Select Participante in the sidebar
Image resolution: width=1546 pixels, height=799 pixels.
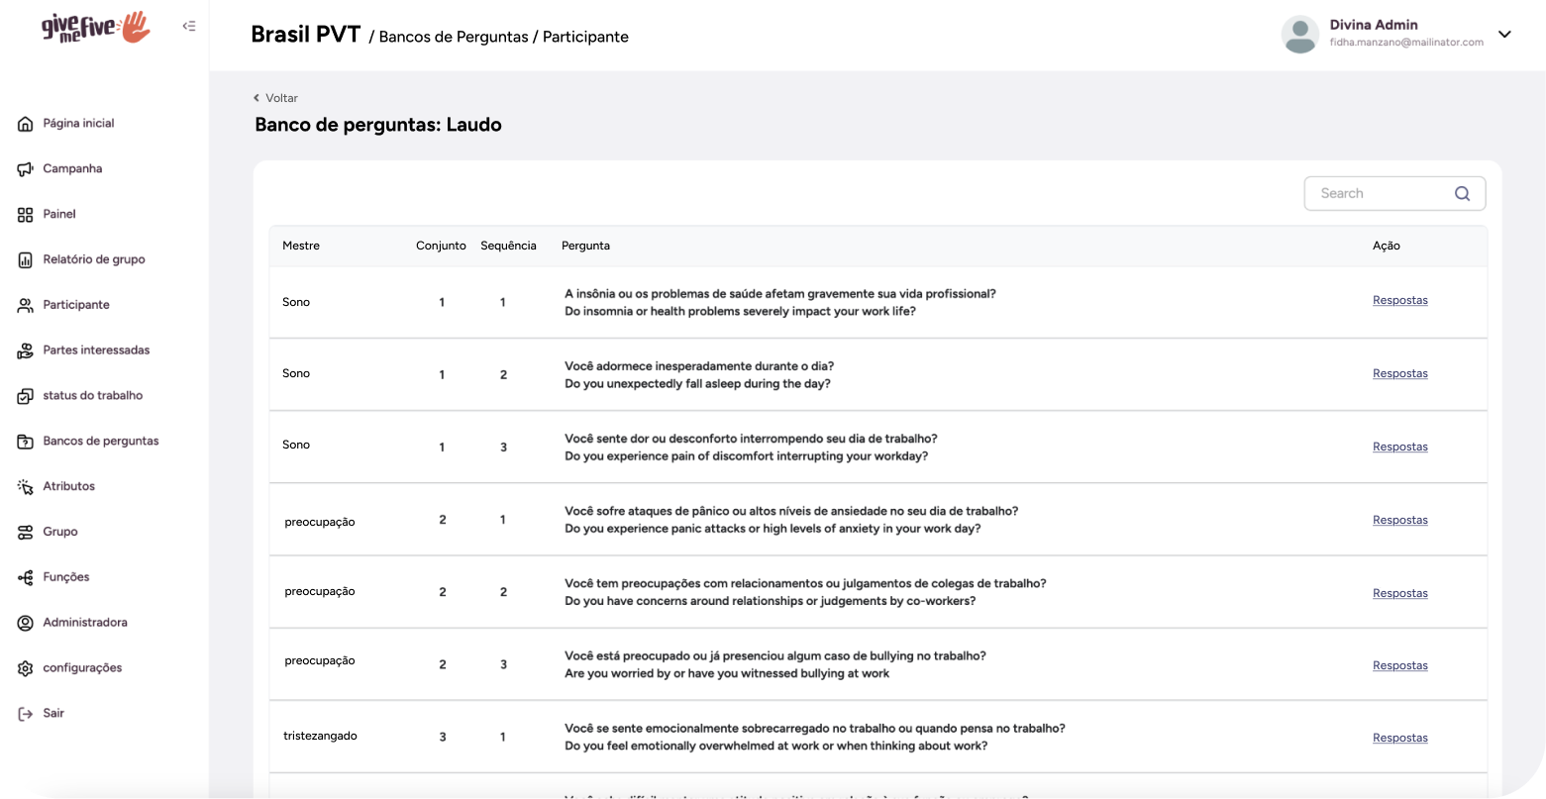(76, 305)
